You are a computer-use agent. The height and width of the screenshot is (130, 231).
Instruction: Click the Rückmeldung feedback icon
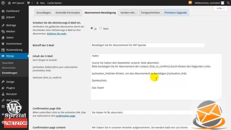(3, 50)
